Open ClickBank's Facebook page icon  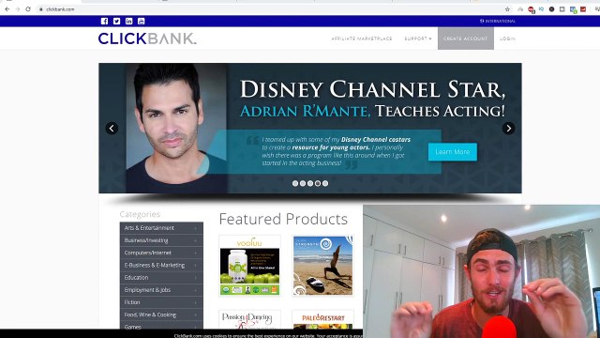104,21
